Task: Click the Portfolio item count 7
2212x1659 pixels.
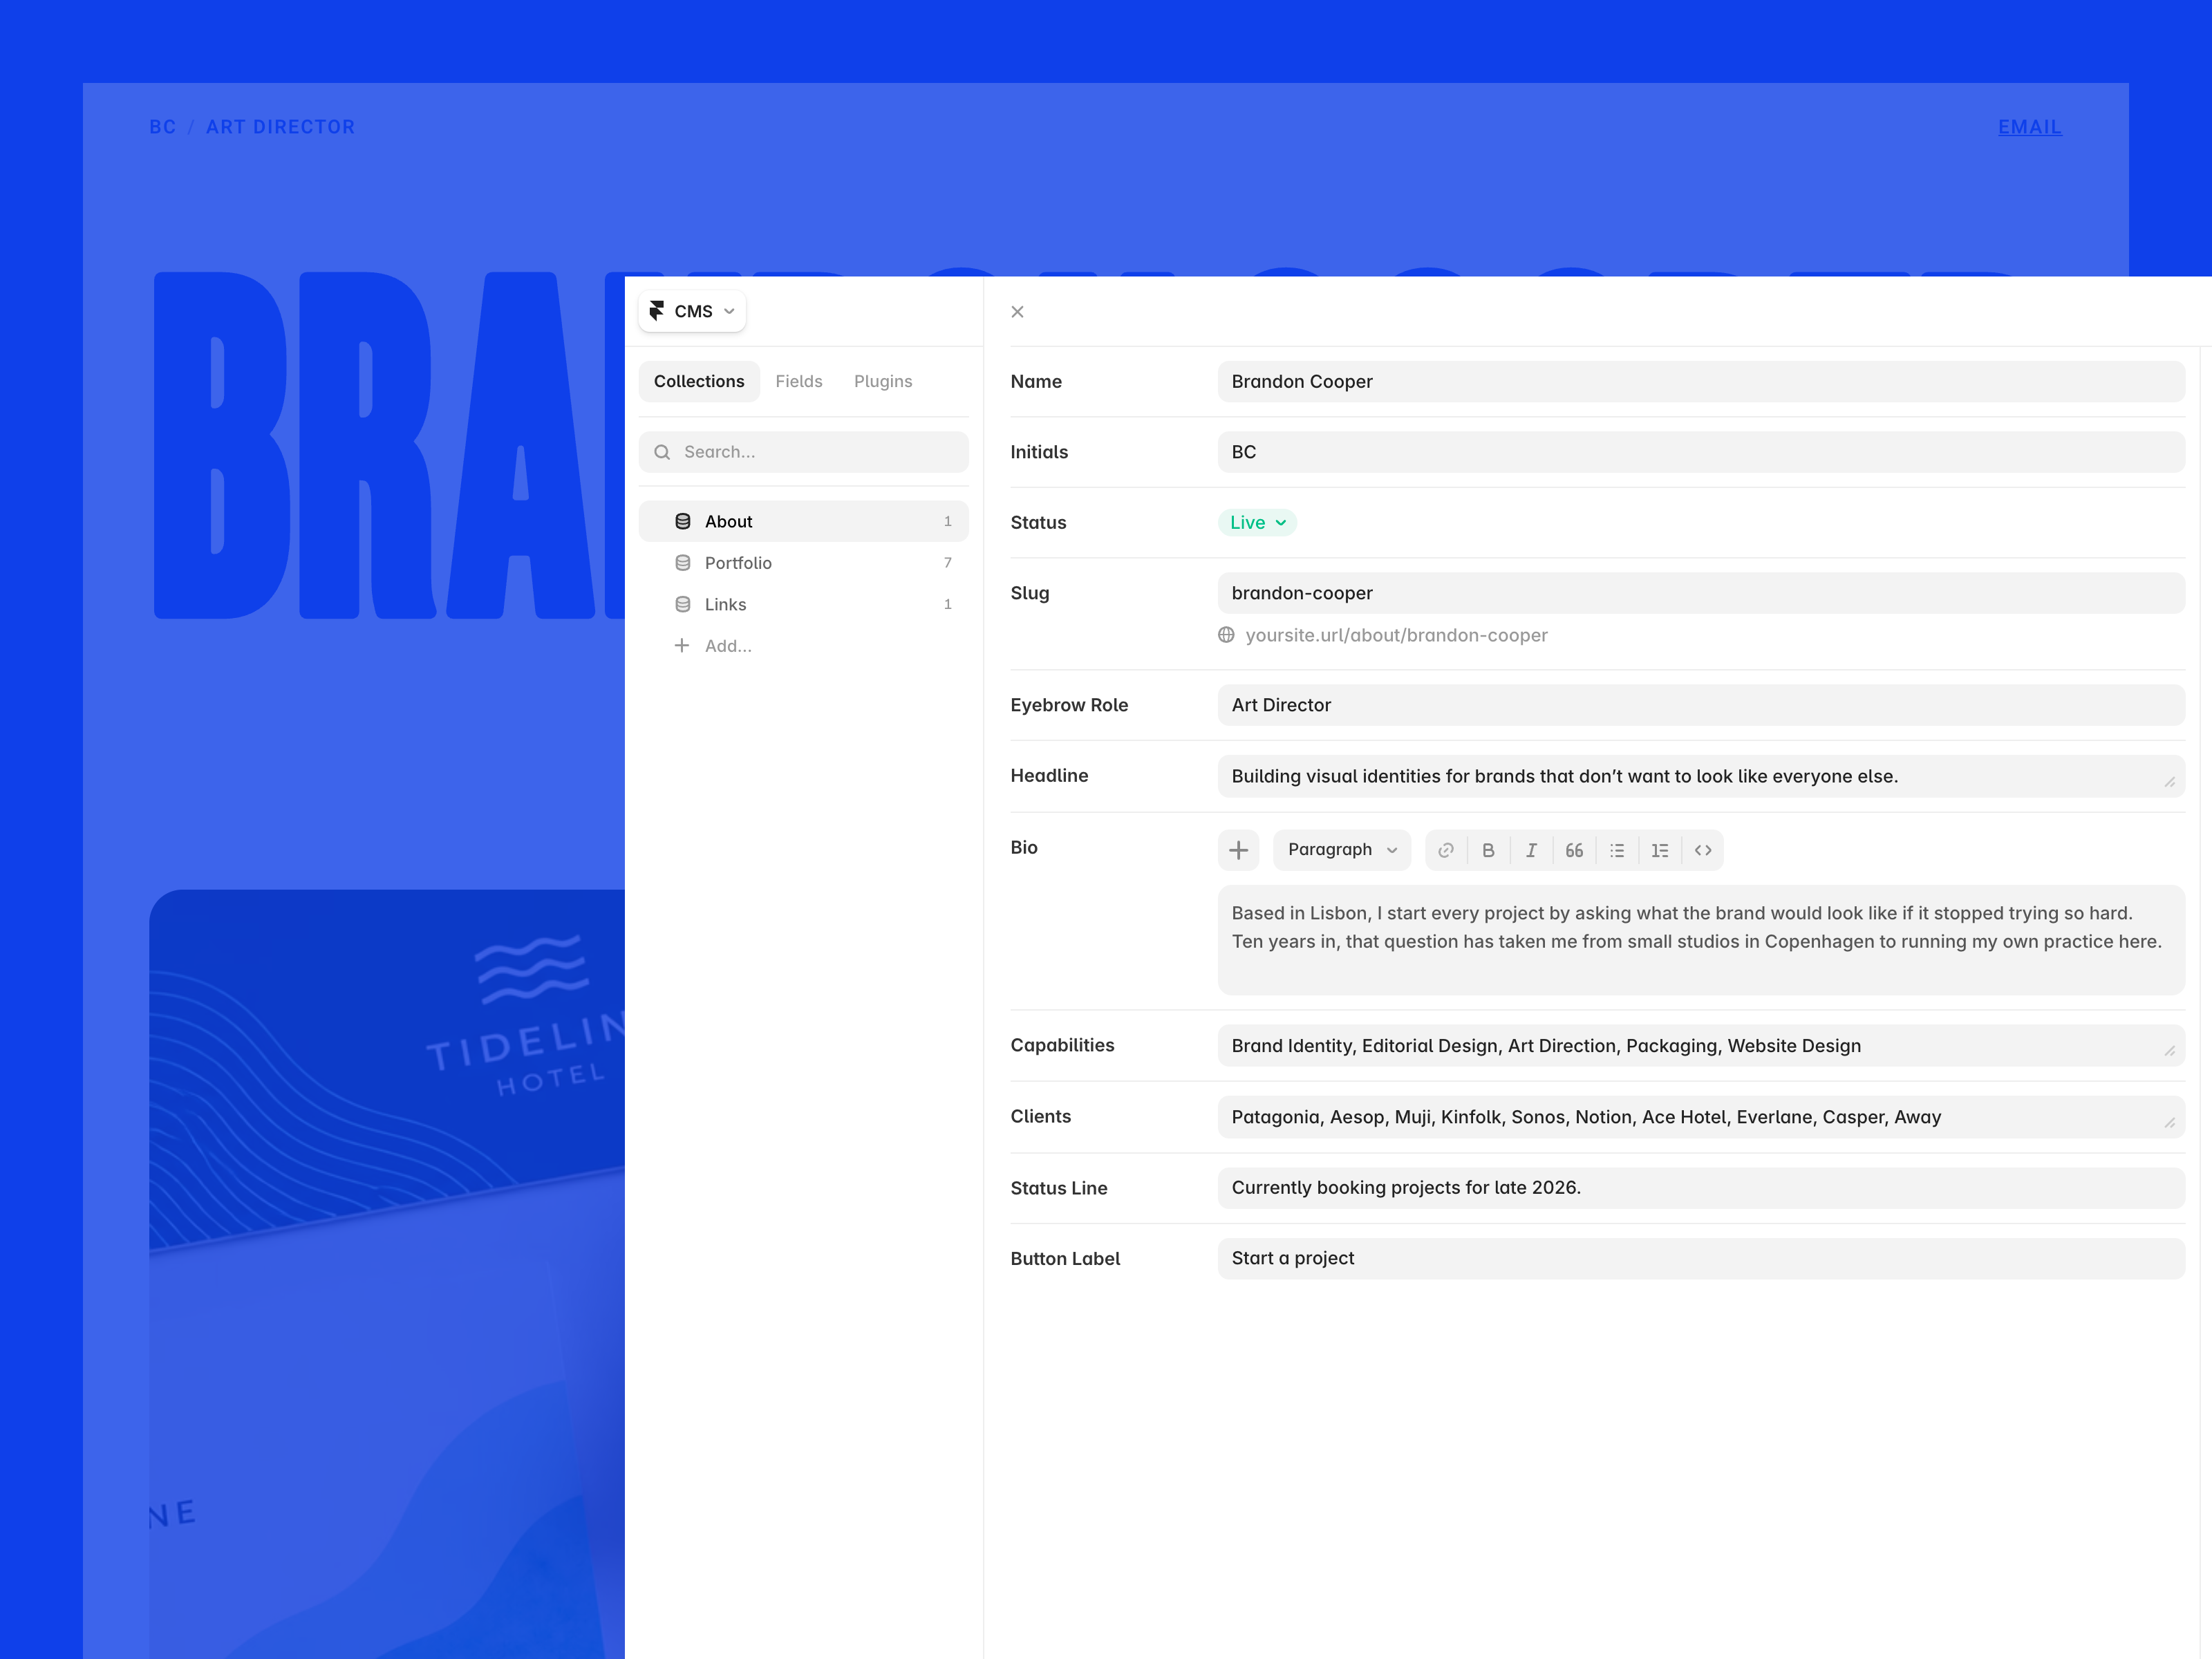Action: [x=947, y=563]
